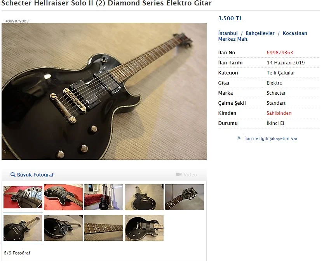Switch to the Video tab

tap(186, 175)
